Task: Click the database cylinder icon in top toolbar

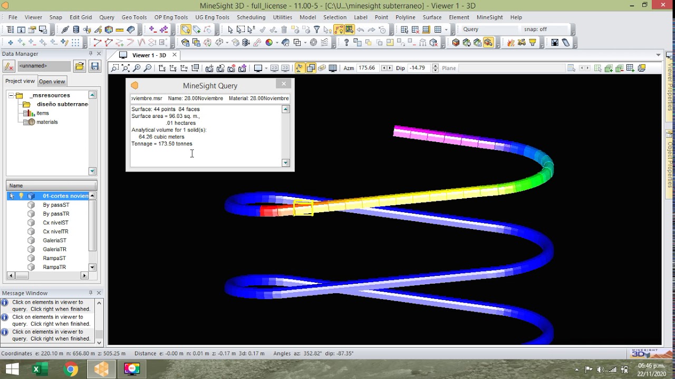Action: click(x=76, y=29)
